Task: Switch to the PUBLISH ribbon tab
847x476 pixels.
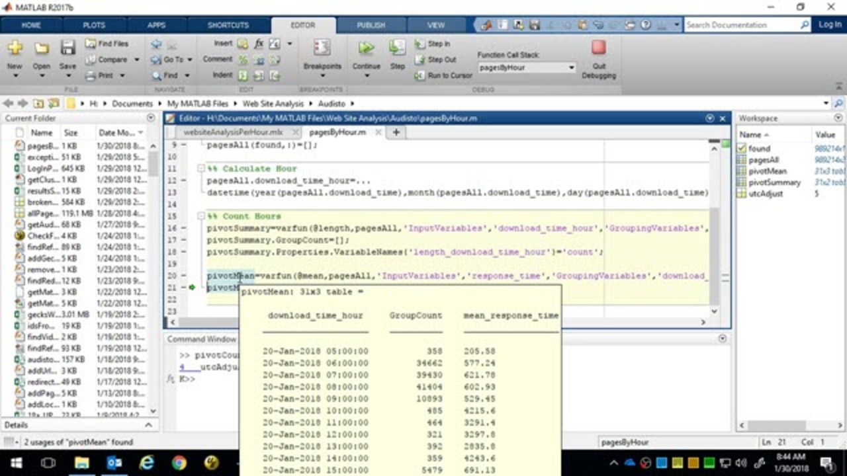Action: pos(371,25)
